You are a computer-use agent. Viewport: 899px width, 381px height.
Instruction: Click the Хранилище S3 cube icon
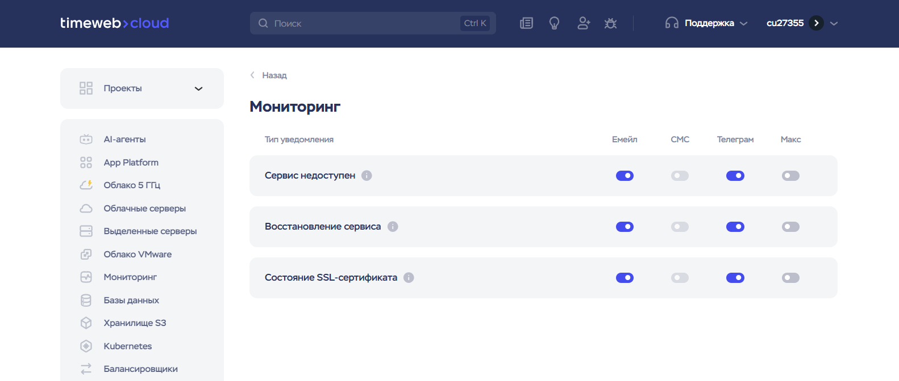(86, 323)
